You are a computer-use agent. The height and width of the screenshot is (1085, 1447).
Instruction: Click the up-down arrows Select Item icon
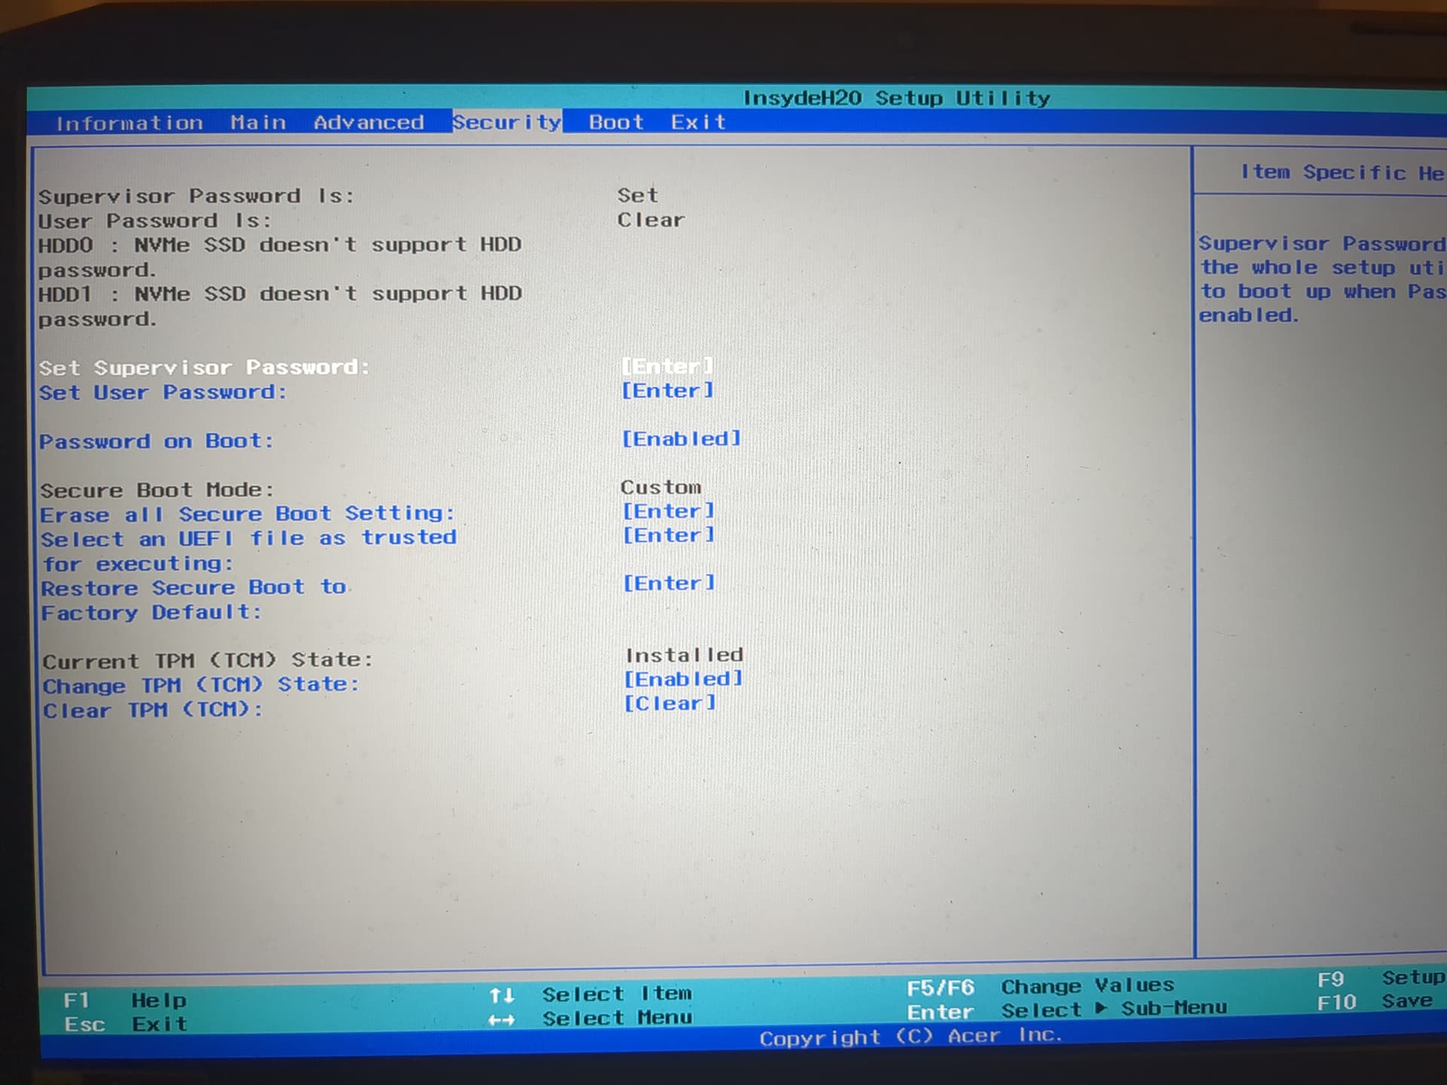[502, 995]
